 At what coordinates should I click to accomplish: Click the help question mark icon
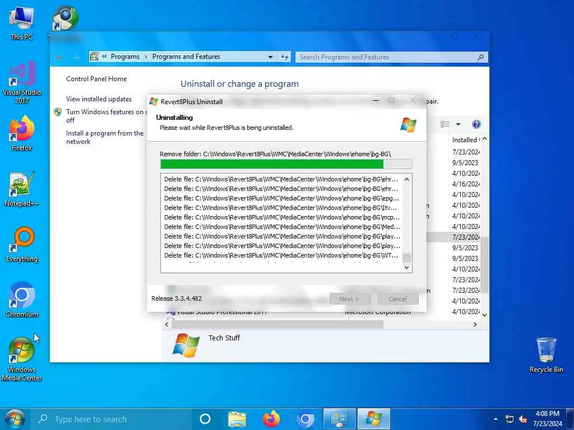476,124
